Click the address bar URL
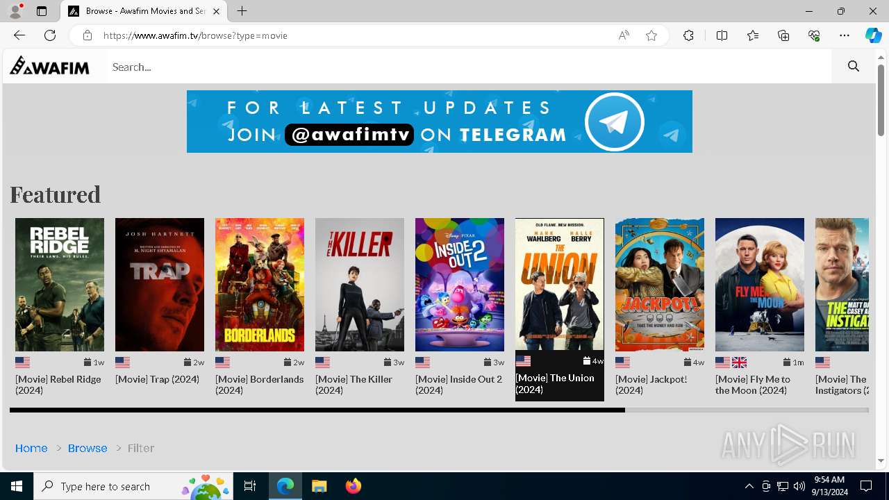This screenshot has width=889, height=500. pos(195,35)
